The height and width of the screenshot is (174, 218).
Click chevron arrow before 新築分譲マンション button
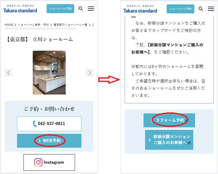[149, 140]
